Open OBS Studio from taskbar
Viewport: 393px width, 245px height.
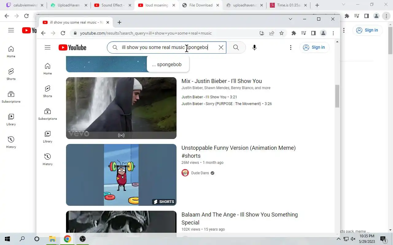(82, 239)
